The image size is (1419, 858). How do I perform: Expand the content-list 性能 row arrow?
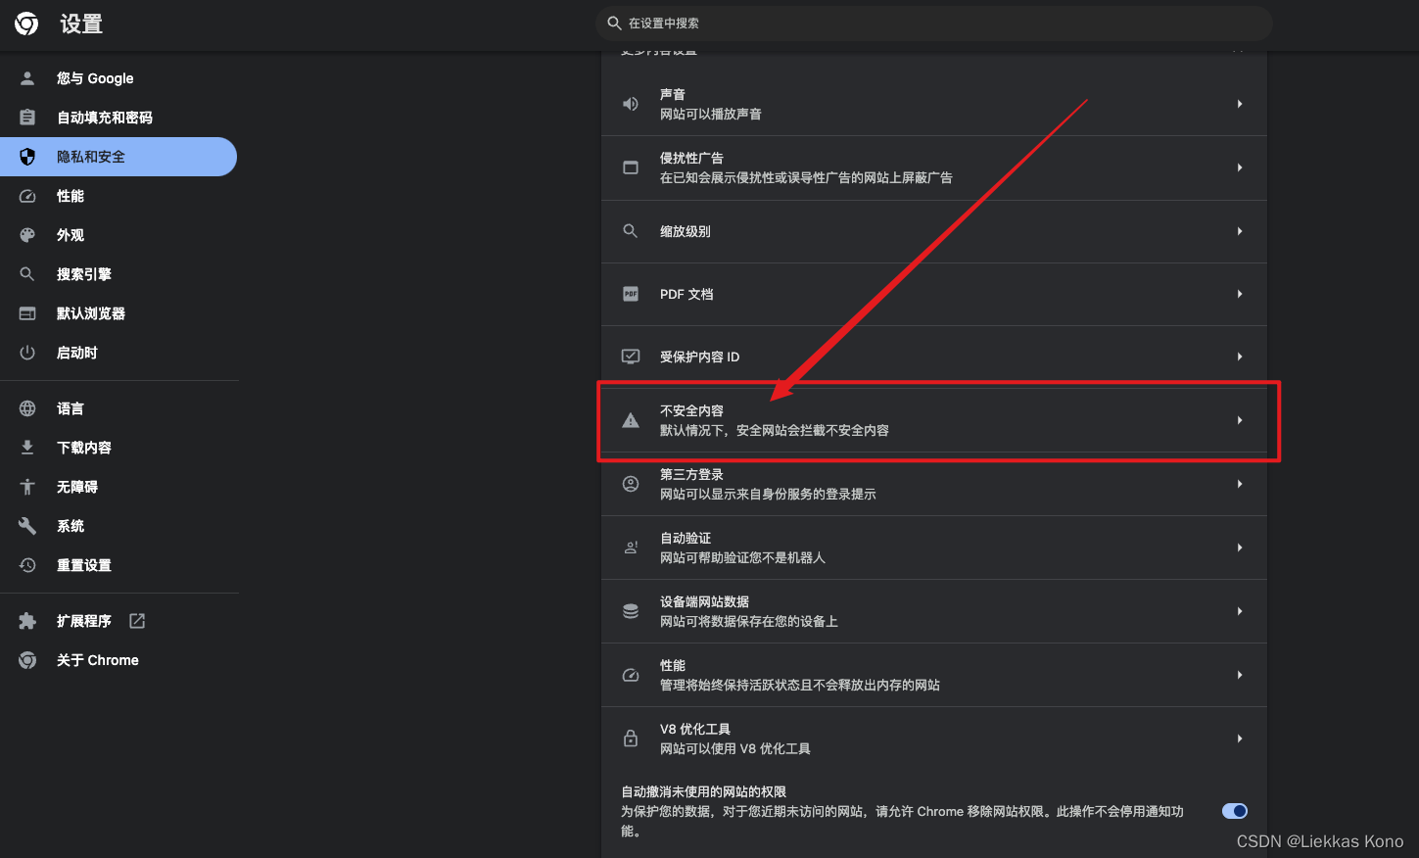pos(1240,675)
